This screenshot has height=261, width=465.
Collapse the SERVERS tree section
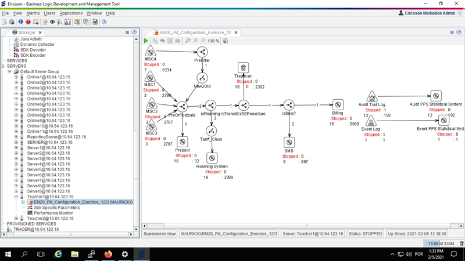click(x=3, y=66)
